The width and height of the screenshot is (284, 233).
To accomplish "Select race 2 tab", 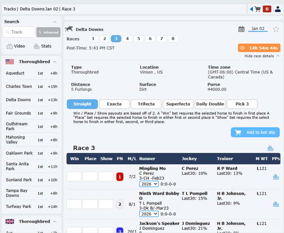I will 104,39.
